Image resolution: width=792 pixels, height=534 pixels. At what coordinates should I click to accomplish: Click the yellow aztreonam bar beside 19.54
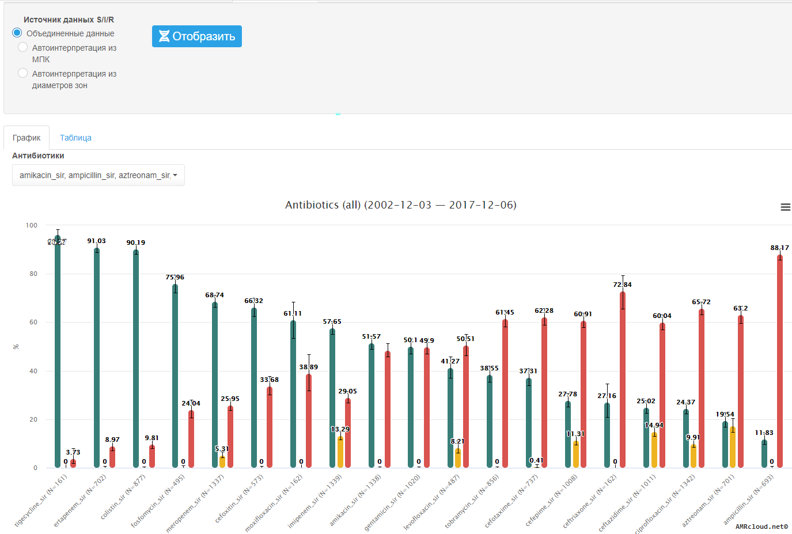click(x=733, y=447)
